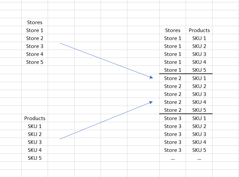Select Store 5 in the standalone Stores list
This screenshot has width=239, height=177.
tap(35, 62)
